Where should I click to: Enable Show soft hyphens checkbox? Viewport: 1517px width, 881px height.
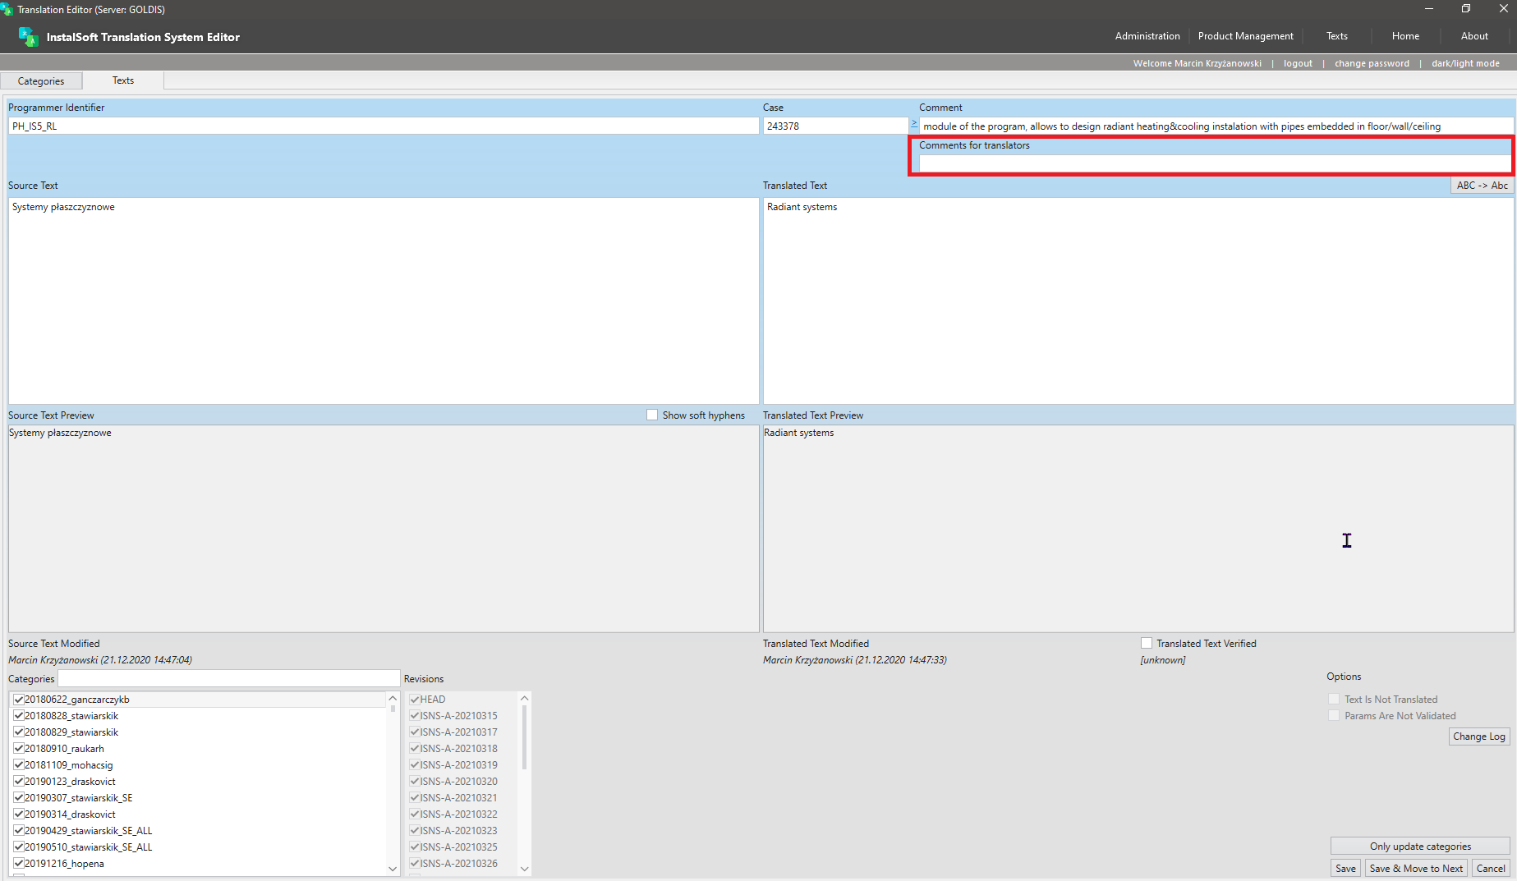coord(652,415)
